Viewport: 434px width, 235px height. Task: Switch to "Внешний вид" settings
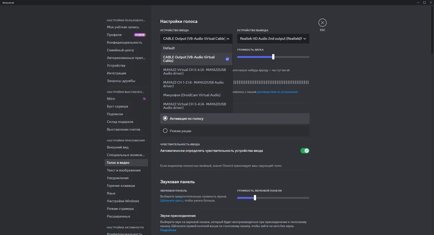tap(126, 147)
